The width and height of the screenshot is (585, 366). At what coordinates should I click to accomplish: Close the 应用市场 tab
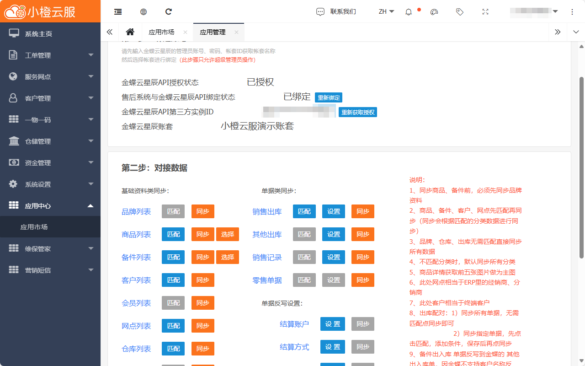coord(185,32)
